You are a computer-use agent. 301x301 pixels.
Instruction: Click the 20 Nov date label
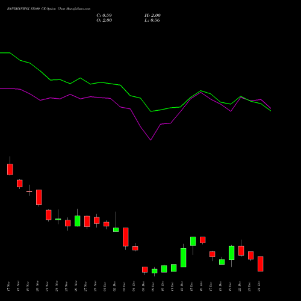coord(37,287)
